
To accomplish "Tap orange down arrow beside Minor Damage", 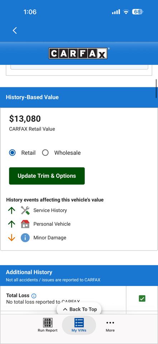I will pyautogui.click(x=11, y=238).
